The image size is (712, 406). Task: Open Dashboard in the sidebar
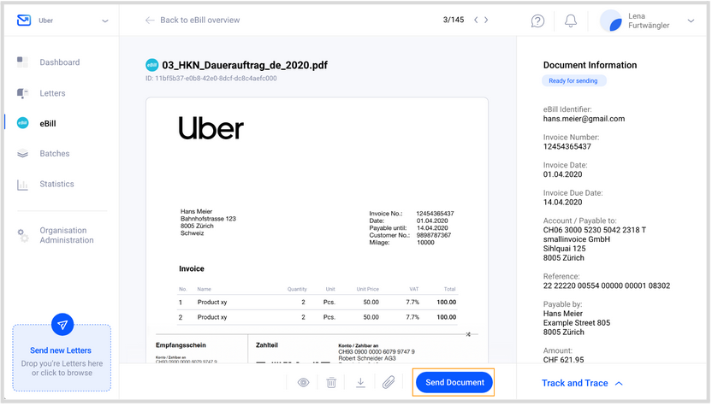pyautogui.click(x=60, y=62)
